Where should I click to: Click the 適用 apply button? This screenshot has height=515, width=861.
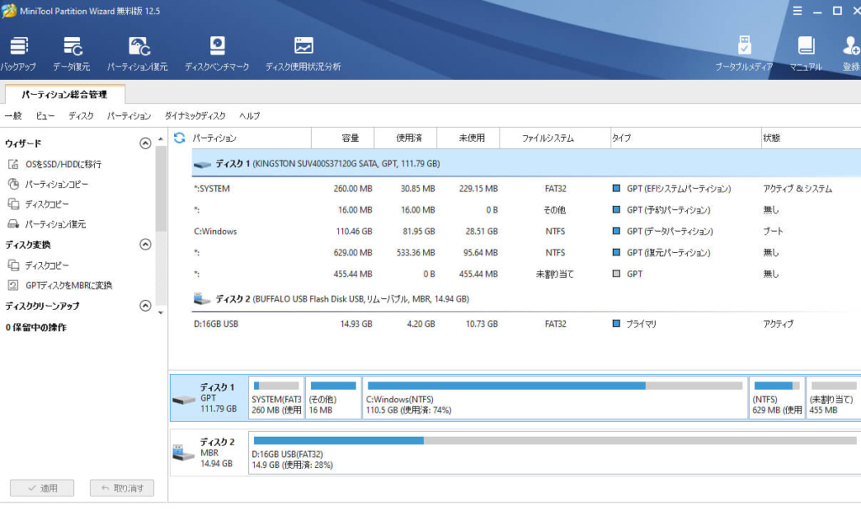pos(42,488)
